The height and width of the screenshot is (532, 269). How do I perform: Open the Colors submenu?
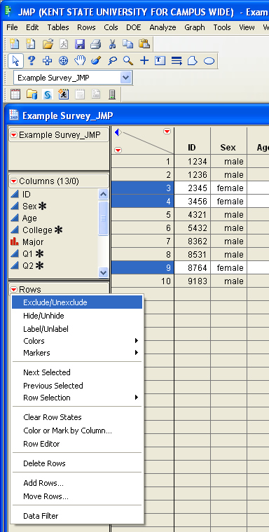[77, 341]
